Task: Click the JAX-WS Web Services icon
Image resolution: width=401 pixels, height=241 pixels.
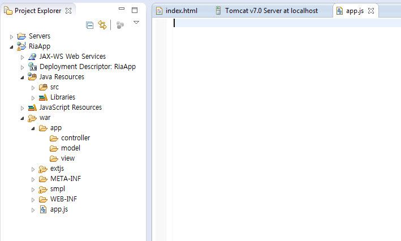Action: point(32,57)
